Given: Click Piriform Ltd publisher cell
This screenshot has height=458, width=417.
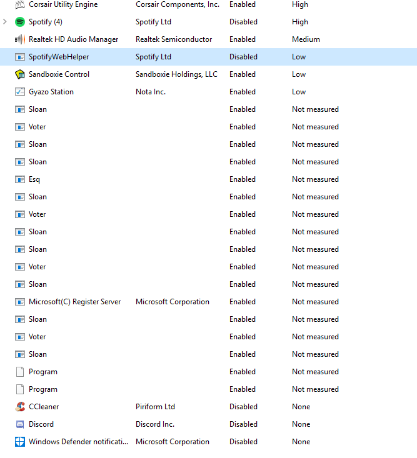Looking at the screenshot, I should point(155,407).
